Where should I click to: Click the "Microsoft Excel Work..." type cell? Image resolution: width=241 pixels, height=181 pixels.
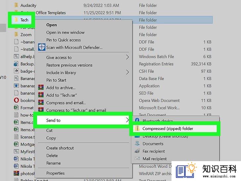pyautogui.click(x=159, y=108)
